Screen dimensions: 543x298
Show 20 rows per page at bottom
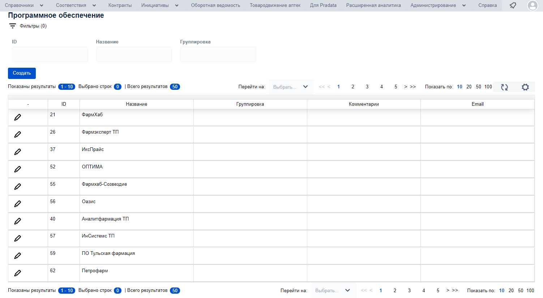point(511,290)
